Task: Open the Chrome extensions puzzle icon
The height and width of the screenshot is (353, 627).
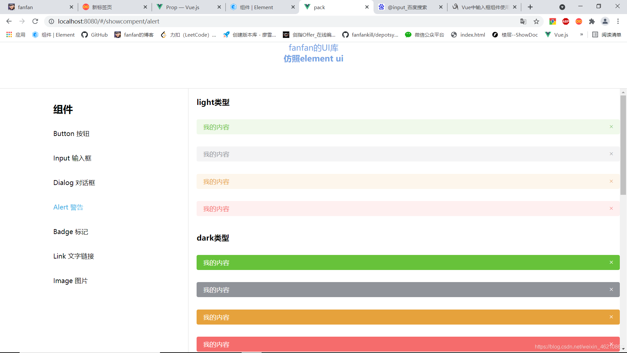Action: click(x=592, y=21)
